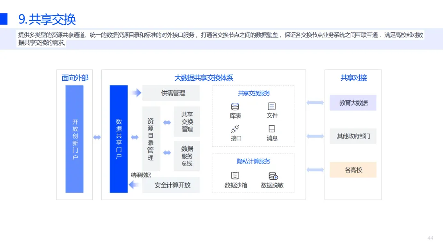
Task: Click the 共享对接 heading
Action: (x=354, y=78)
